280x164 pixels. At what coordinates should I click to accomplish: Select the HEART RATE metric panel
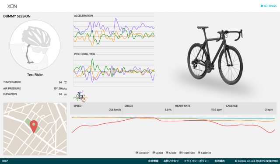(x=198, y=108)
